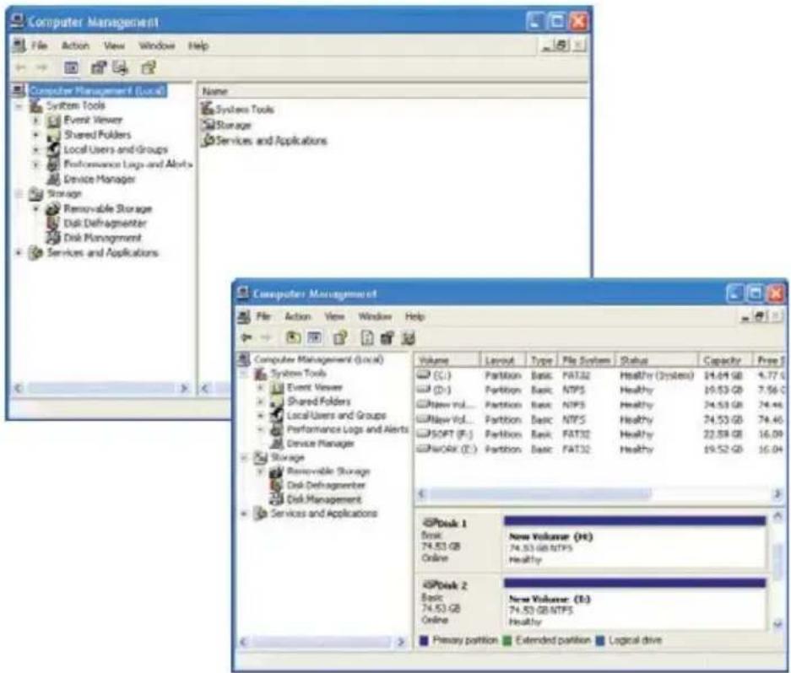The image size is (791, 673).
Task: Expand Services and Applications in back window tree
Action: pos(19,252)
